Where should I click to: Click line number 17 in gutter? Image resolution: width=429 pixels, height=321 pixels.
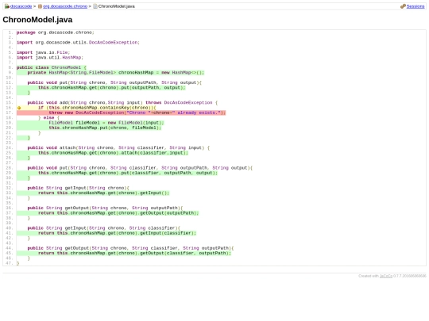click(x=10, y=113)
